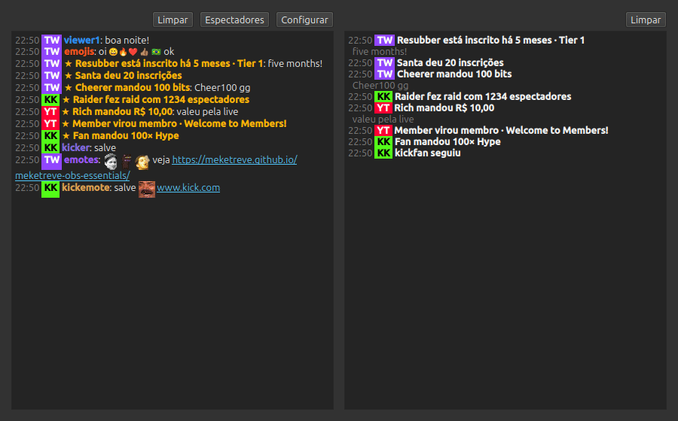The height and width of the screenshot is (421, 678).
Task: Click the TW badge on the starred Resubber row in chat
Action: (x=51, y=63)
